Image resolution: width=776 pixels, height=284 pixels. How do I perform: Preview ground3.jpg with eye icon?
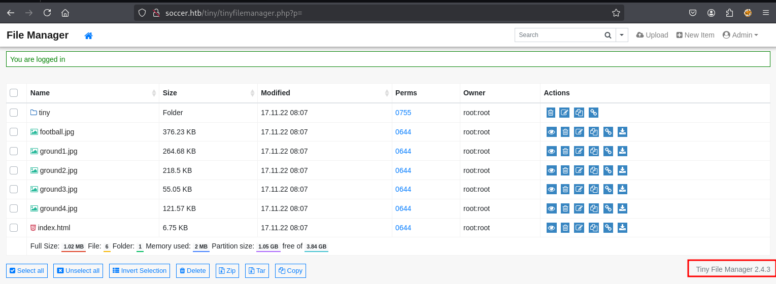(x=551, y=189)
